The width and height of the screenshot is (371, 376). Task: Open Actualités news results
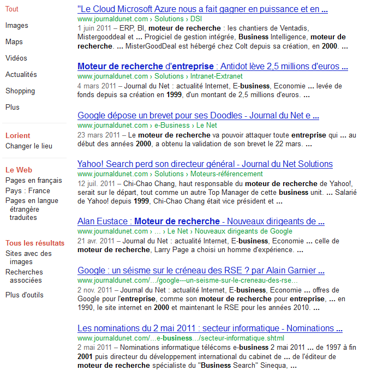[x=21, y=74]
